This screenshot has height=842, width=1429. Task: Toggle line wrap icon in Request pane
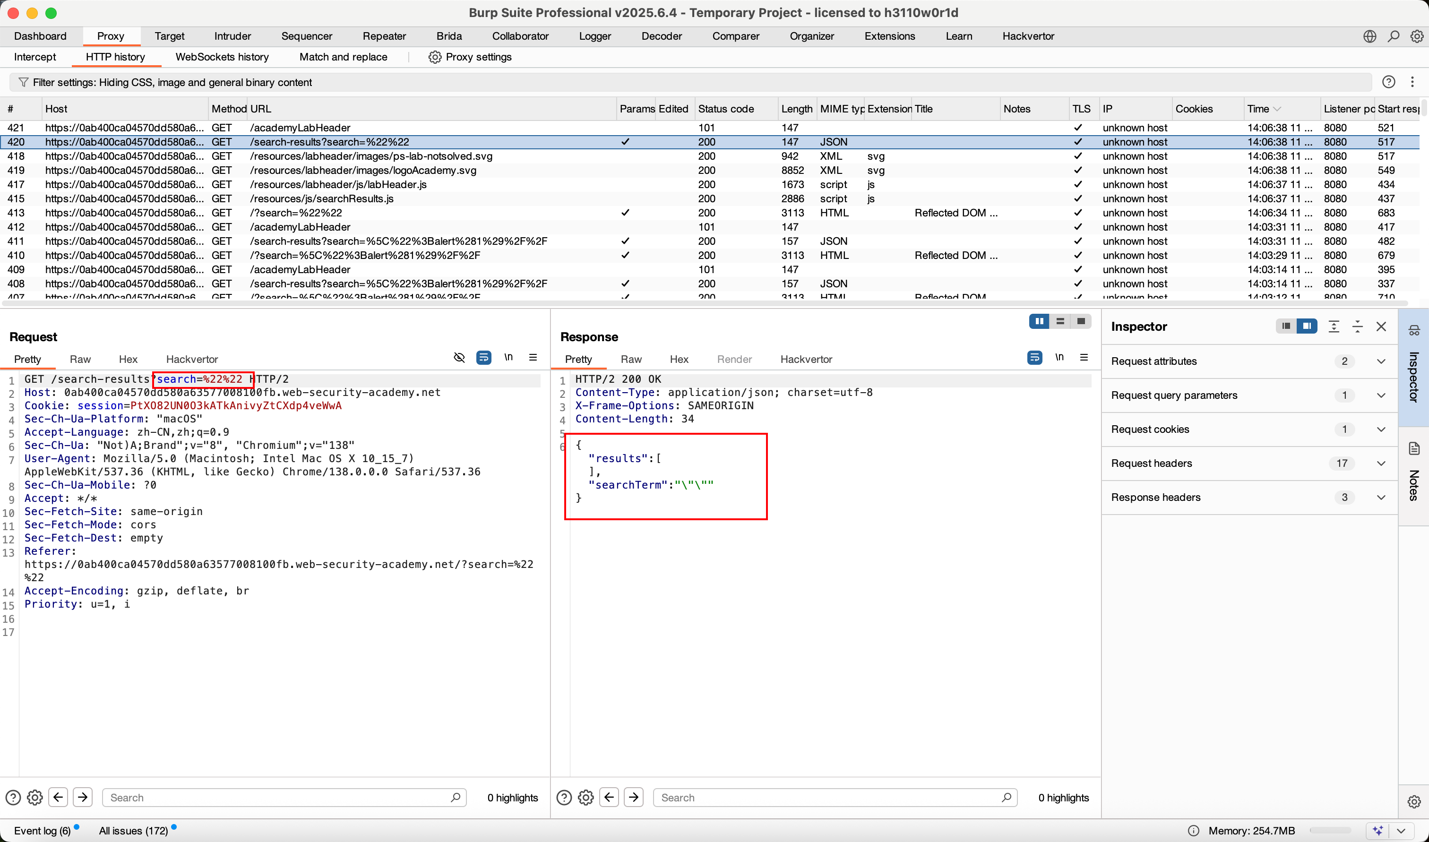pos(484,358)
